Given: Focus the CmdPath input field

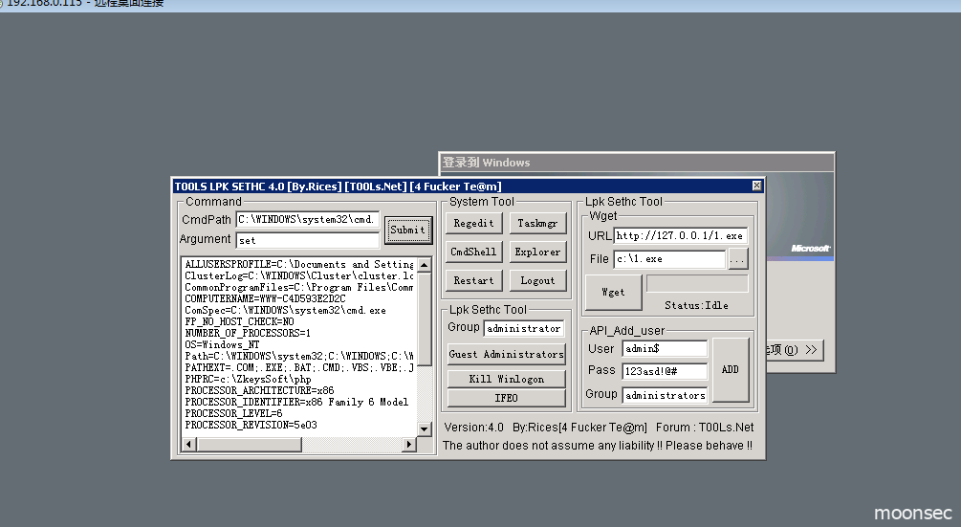Looking at the screenshot, I should tap(308, 219).
